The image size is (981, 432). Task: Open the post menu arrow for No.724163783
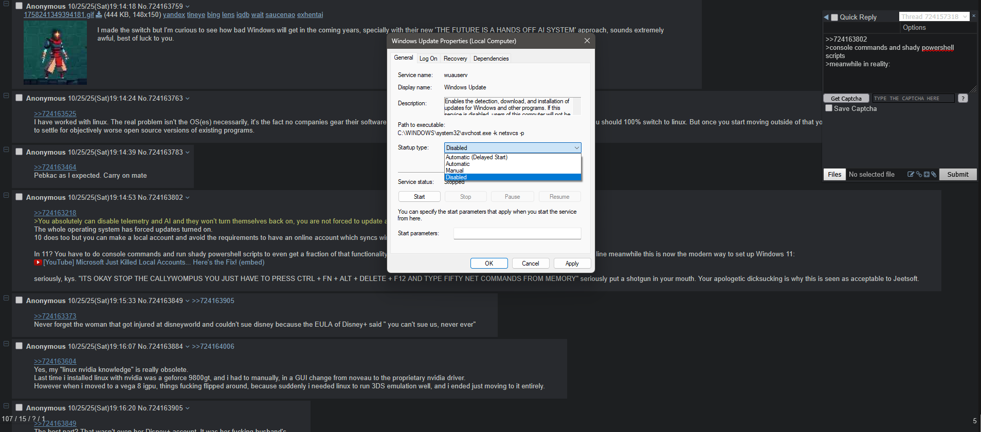[188, 153]
